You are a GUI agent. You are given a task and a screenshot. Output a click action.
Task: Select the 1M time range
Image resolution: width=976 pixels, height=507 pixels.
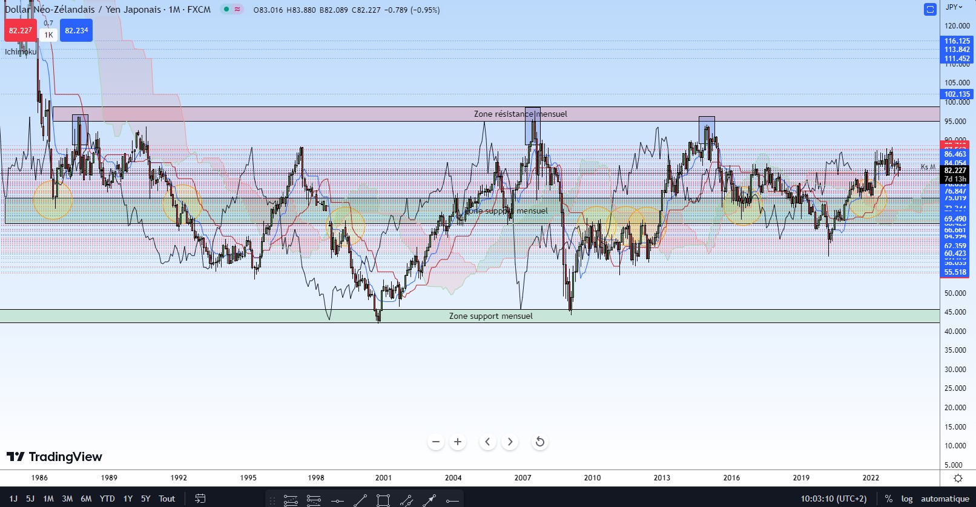tap(48, 499)
